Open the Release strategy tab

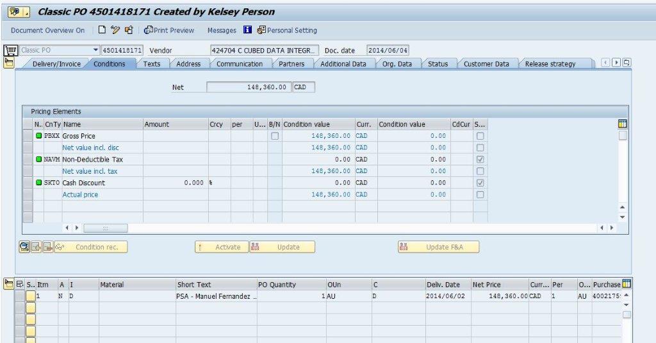[x=550, y=64]
